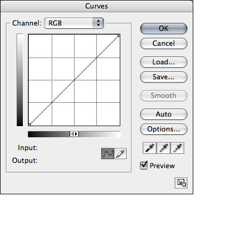
Task: Open the Options... dialog button
Action: coord(163,129)
